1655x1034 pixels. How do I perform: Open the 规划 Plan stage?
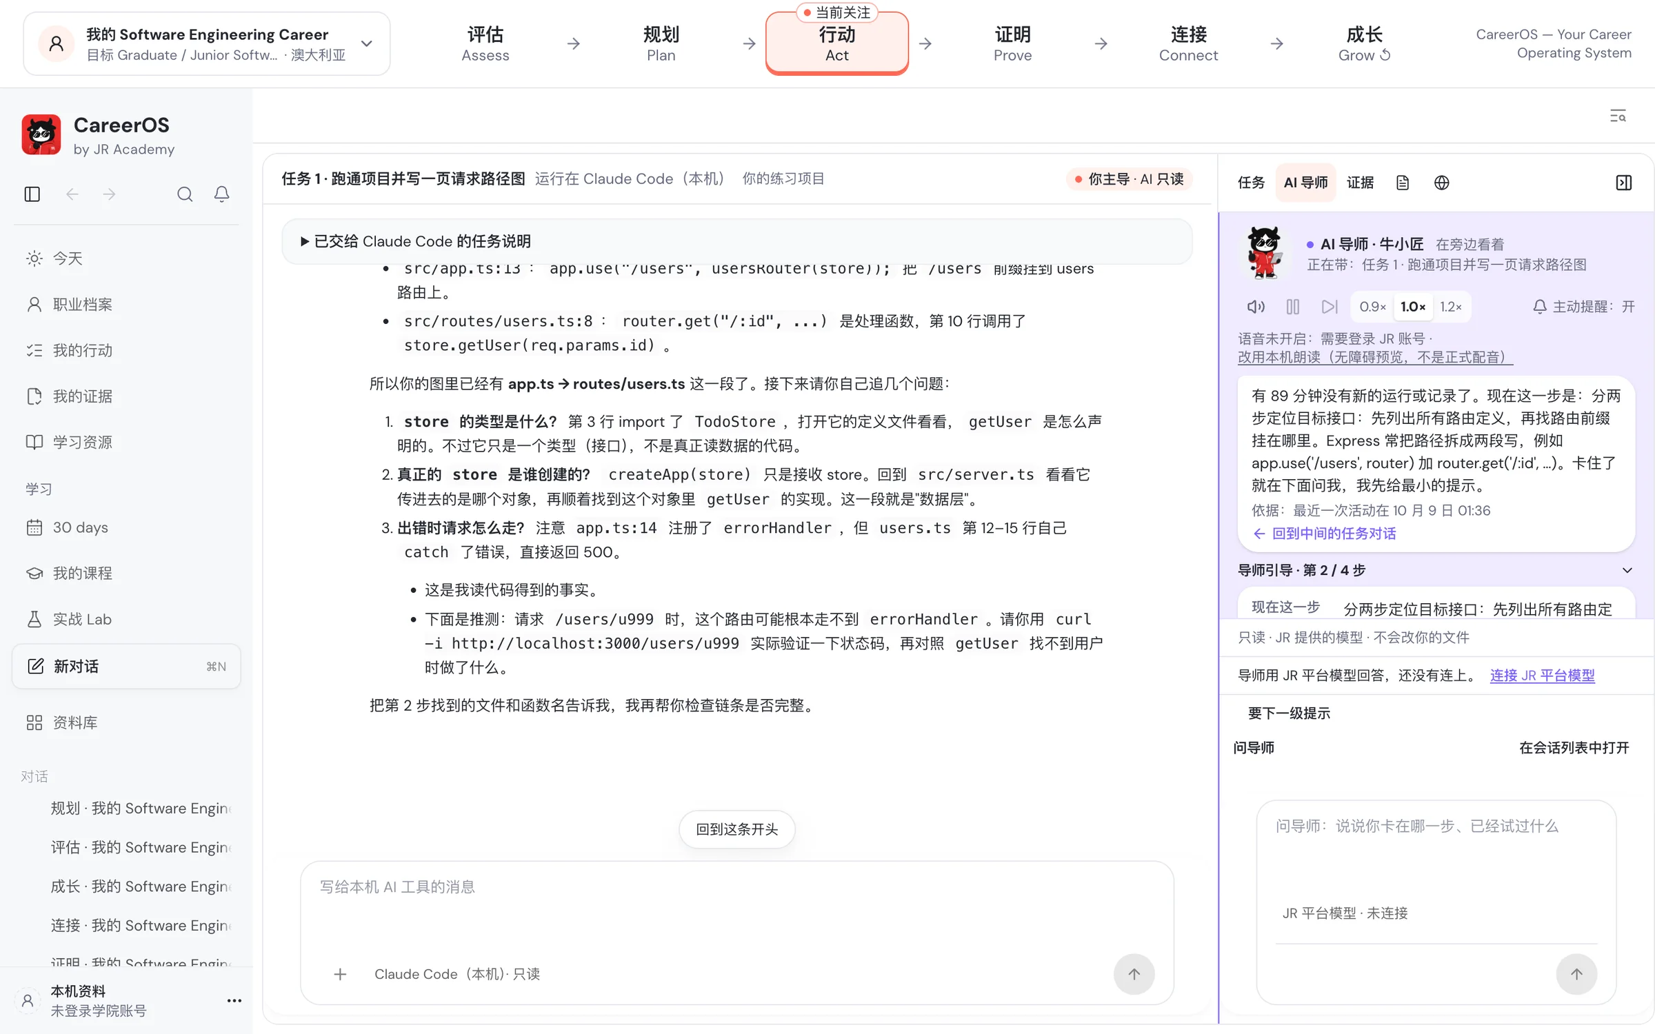click(661, 43)
